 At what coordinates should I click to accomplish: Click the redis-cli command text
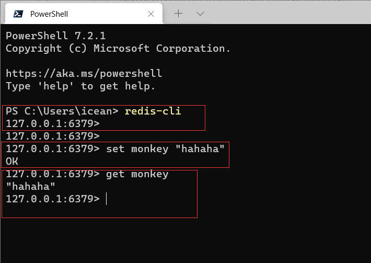click(x=153, y=111)
